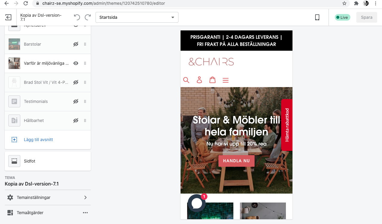
Task: Open the shopping bag icon in preview
Action: click(212, 80)
